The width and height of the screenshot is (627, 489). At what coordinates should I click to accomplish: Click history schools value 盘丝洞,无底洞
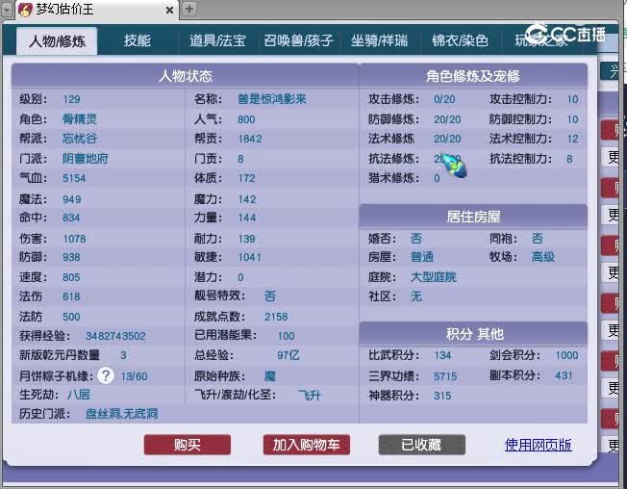[x=121, y=413]
